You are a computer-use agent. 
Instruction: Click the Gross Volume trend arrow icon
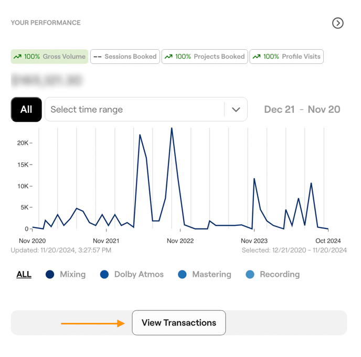click(x=17, y=57)
